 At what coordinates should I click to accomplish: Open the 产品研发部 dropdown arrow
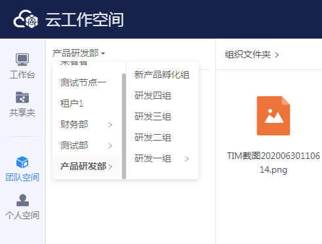point(103,54)
